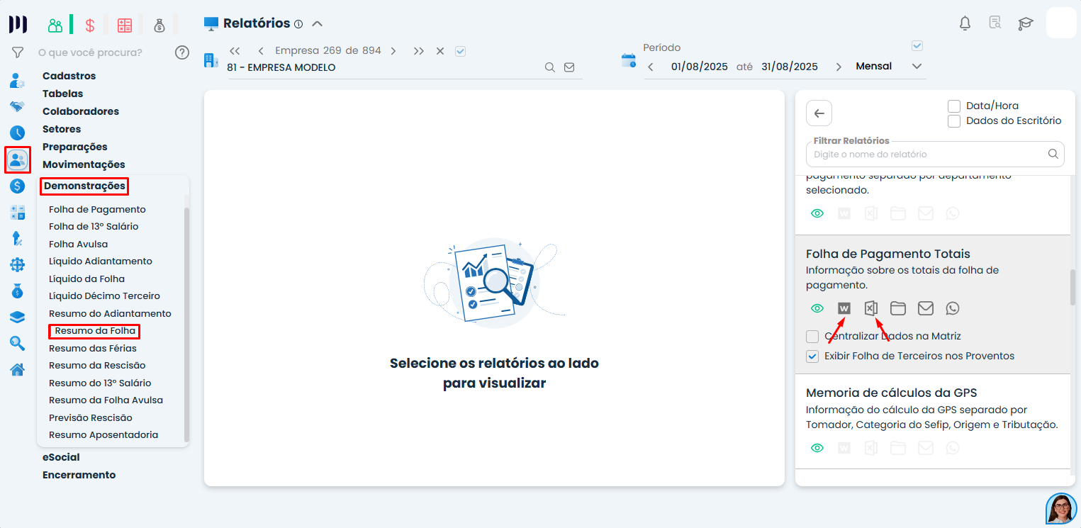
Task: Advance to the next period with the arrow
Action: point(839,66)
